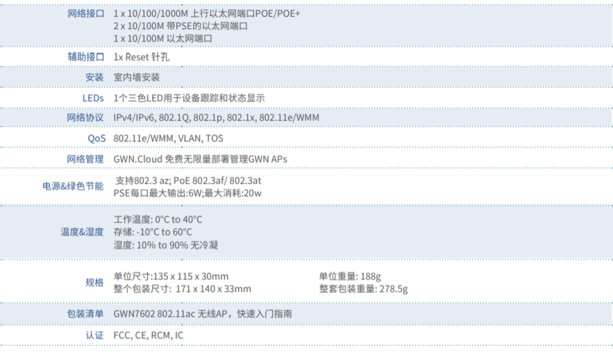This screenshot has height=352, width=613.
Task: Click the IPv4/IPv6 protocol list text
Action: [x=216, y=118]
